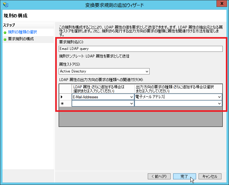Close the wizard with the red X button
Image resolution: width=229 pixels, height=185 pixels.
click(x=222, y=3)
